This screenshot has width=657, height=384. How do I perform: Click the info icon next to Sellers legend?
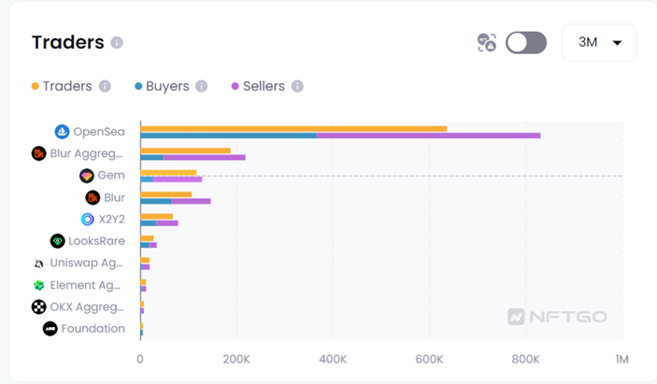pos(297,86)
